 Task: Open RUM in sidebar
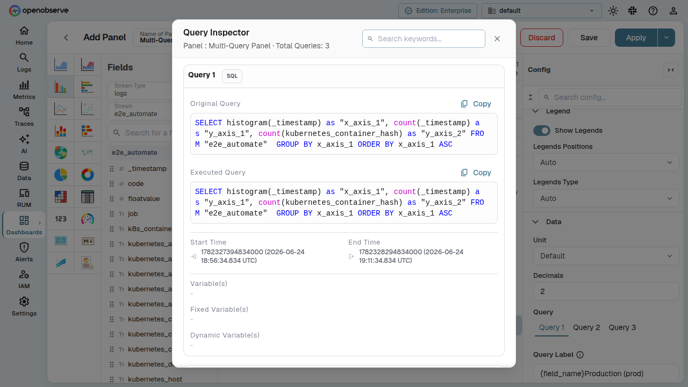tap(24, 198)
